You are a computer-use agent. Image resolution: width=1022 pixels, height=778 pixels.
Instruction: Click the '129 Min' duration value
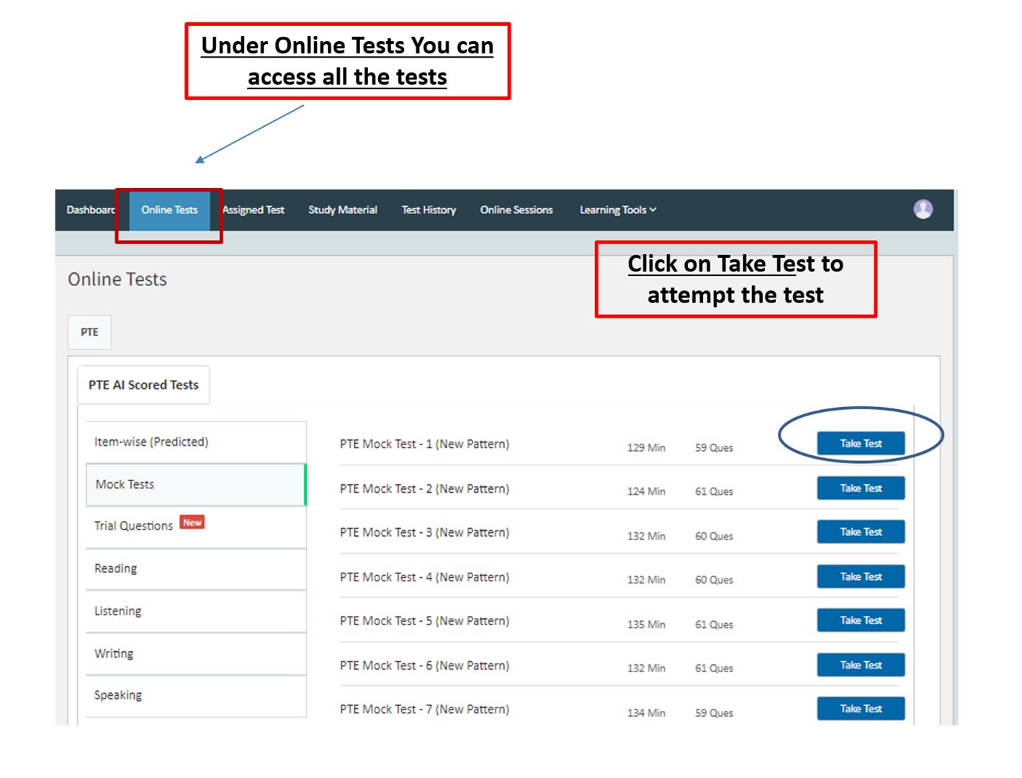(x=646, y=447)
